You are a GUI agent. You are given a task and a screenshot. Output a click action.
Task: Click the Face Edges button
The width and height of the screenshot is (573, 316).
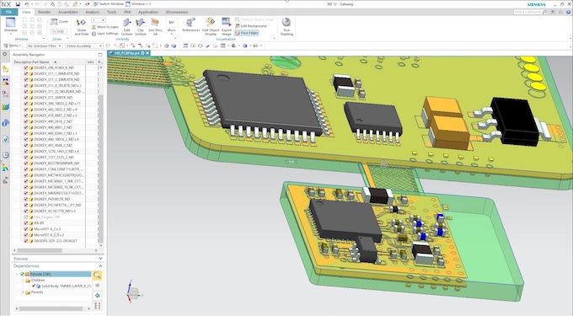pos(247,33)
